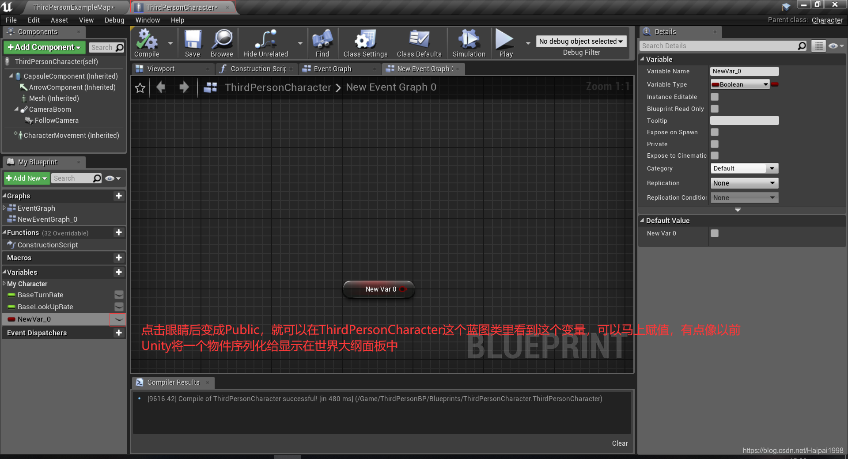Click the Components search magnifier icon
Image resolution: width=848 pixels, height=459 pixels.
(x=120, y=47)
